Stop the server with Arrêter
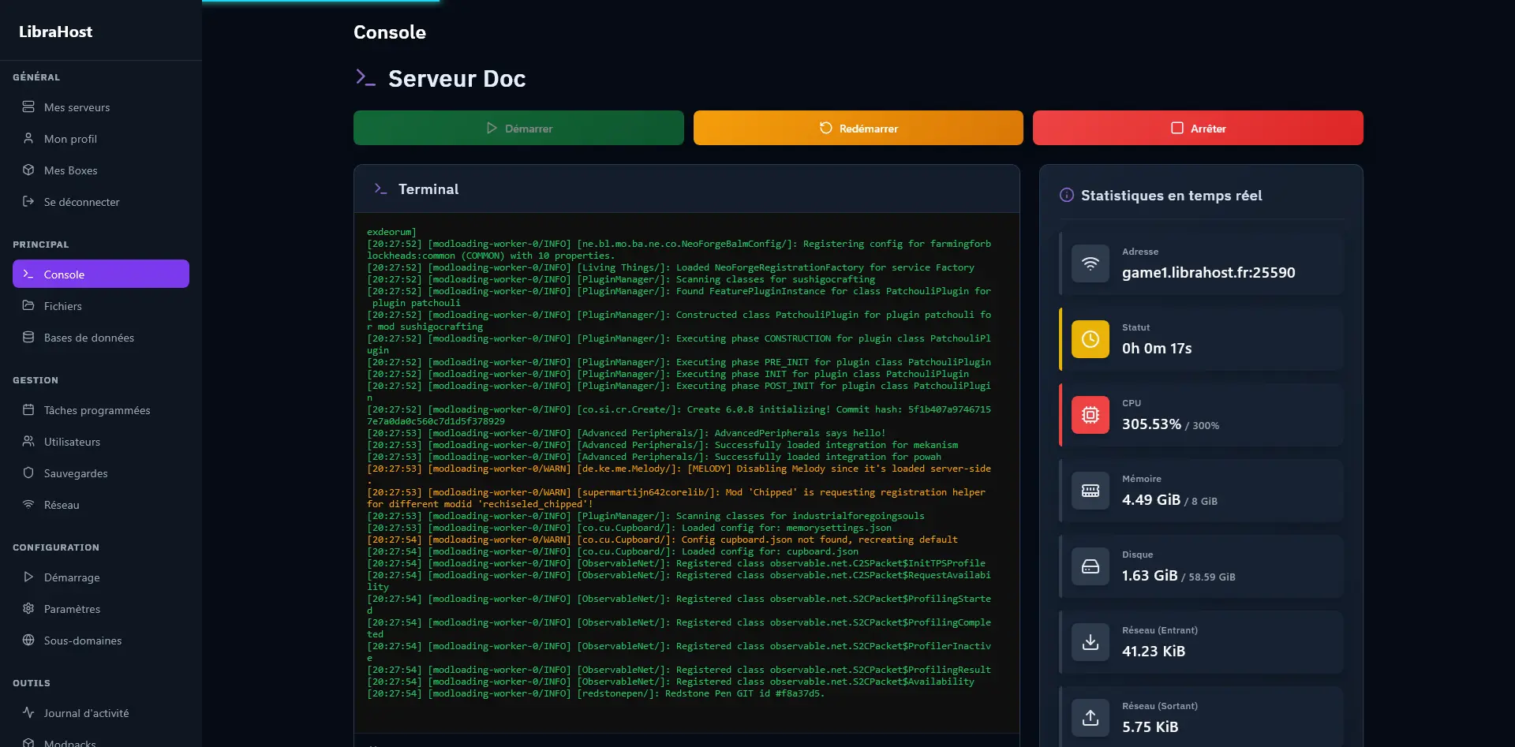This screenshot has height=747, width=1515. 1198,128
